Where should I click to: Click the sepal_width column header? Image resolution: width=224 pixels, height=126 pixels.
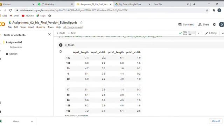point(98,52)
